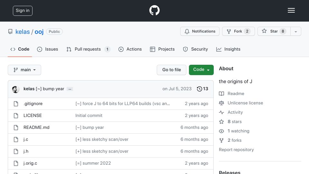Click the pulse icon beside Activity
309x174 pixels.
[x=221, y=112]
